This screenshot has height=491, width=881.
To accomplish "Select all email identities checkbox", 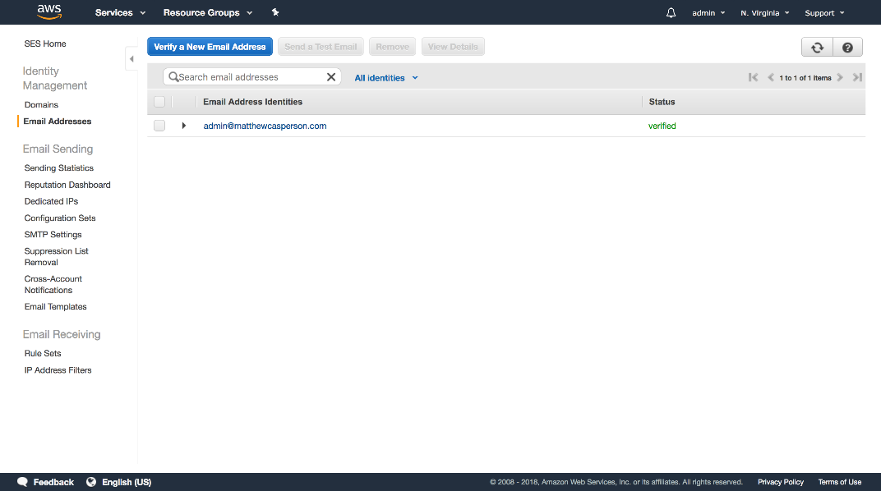I will pos(159,102).
